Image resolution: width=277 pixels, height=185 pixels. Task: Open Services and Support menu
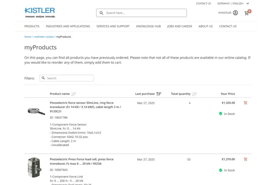113,26
